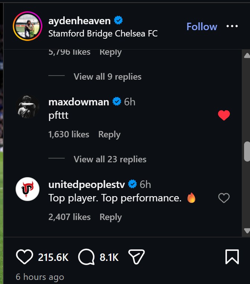Click maxdowman's profile avatar
Screen dimensions: 250x284
(27, 106)
